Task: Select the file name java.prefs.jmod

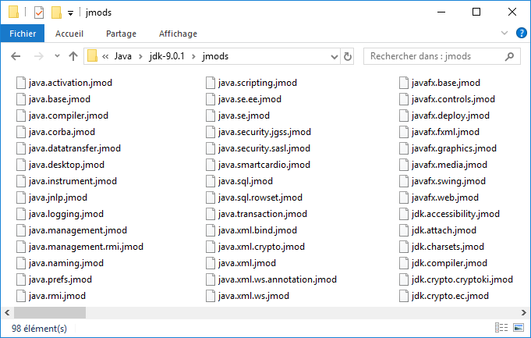Action: (60, 279)
